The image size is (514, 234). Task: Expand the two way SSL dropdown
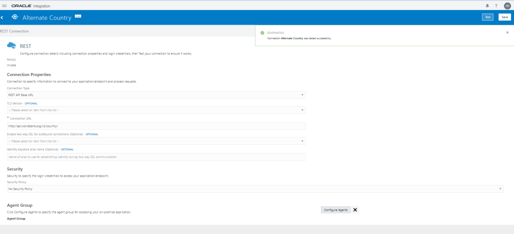[x=156, y=141]
